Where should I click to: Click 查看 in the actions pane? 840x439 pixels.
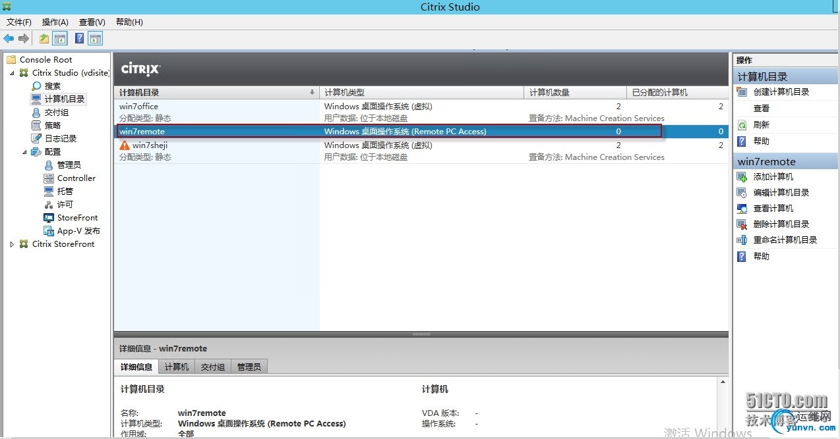coord(762,109)
